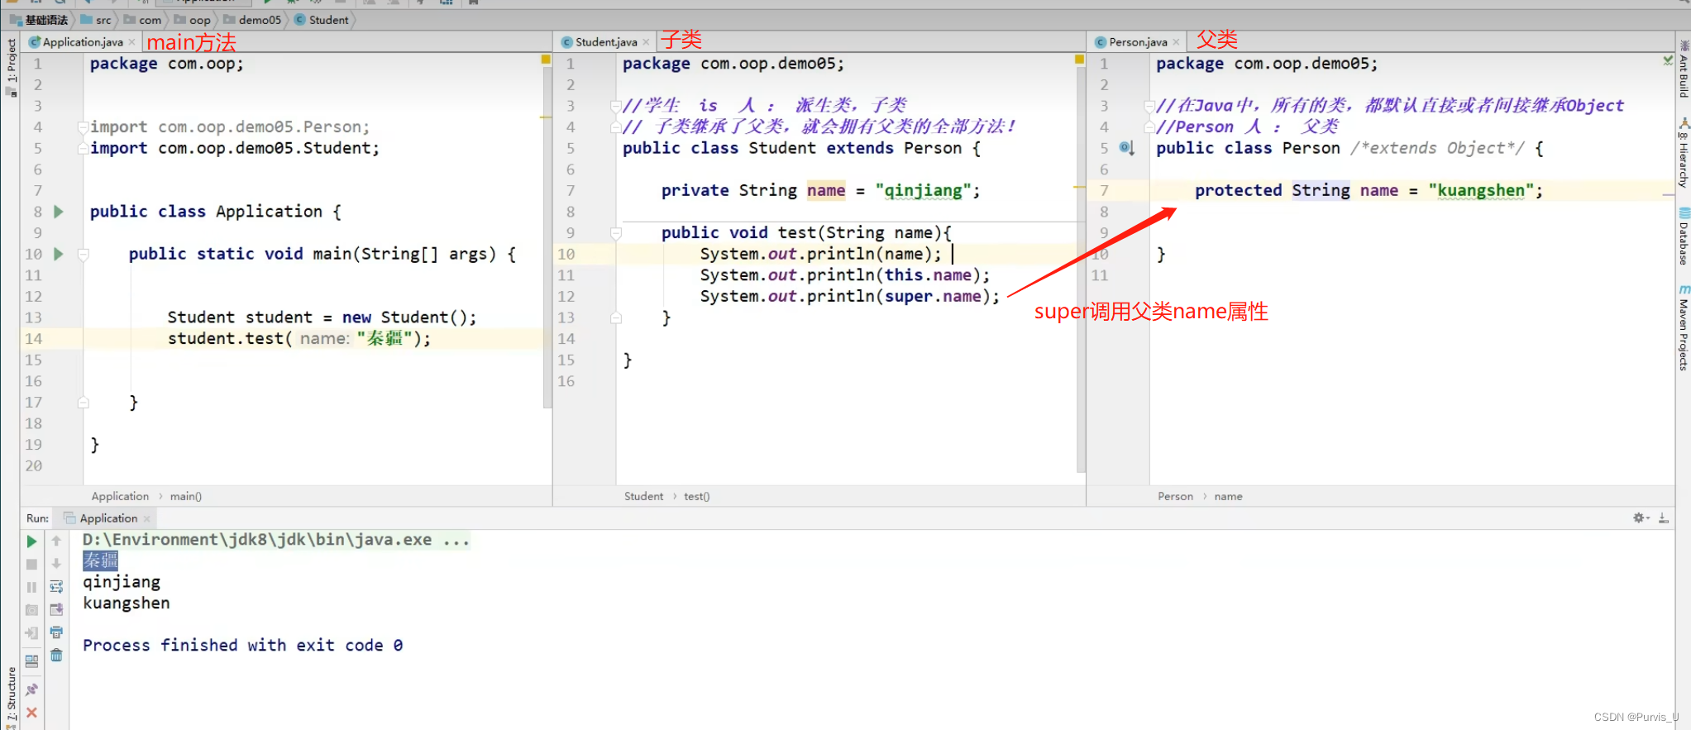Close the Person.java tab
Screen dimensions: 1691x730
[1176, 42]
